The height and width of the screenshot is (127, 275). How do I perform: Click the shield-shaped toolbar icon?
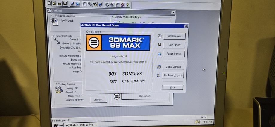(x=118, y=5)
